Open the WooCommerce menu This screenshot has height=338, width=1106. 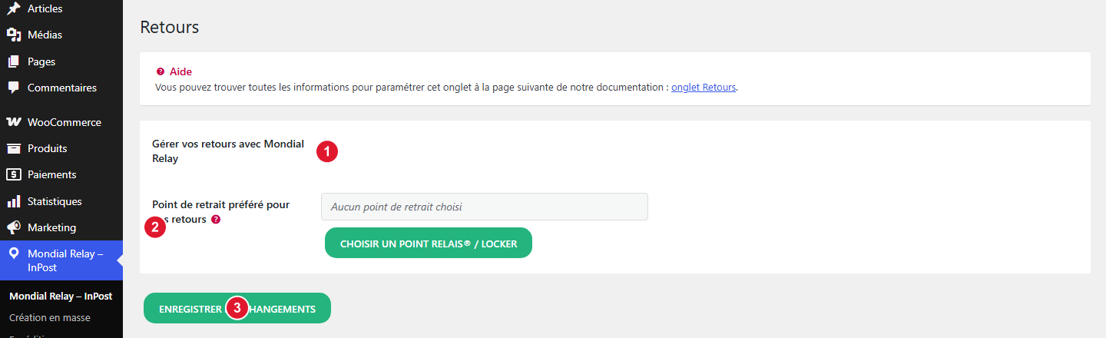point(61,122)
